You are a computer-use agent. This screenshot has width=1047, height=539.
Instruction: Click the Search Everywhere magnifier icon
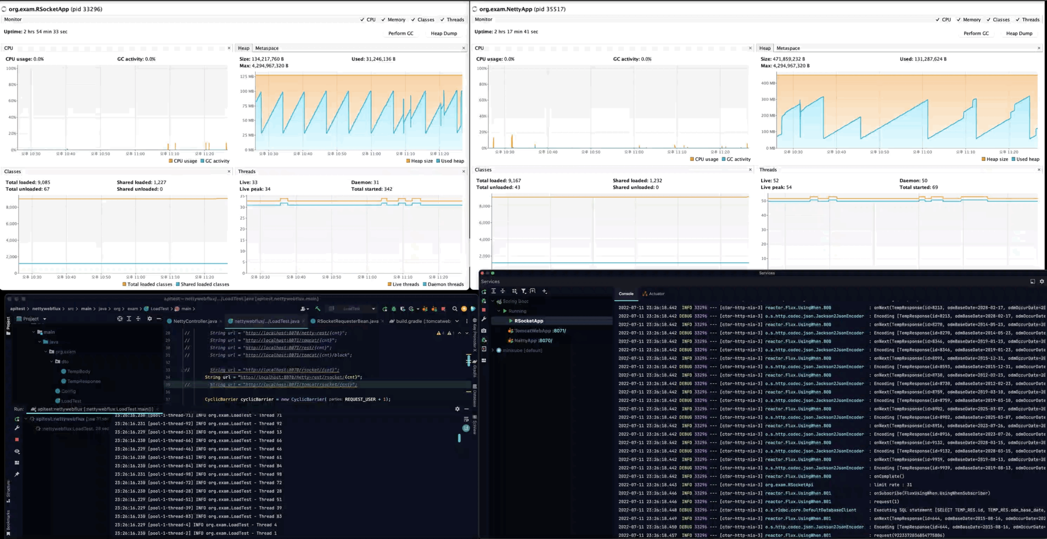tap(454, 309)
